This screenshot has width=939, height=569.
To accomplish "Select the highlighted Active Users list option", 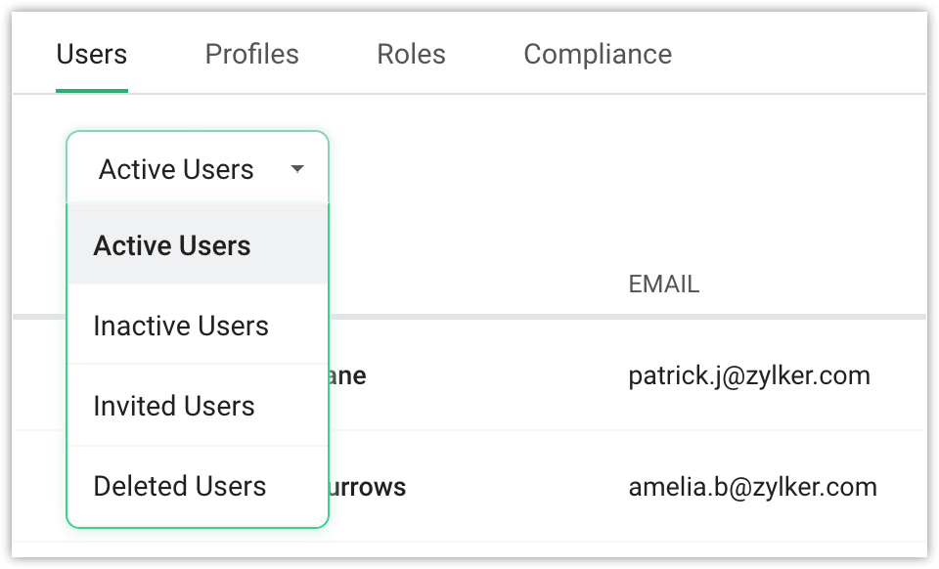I will point(172,245).
